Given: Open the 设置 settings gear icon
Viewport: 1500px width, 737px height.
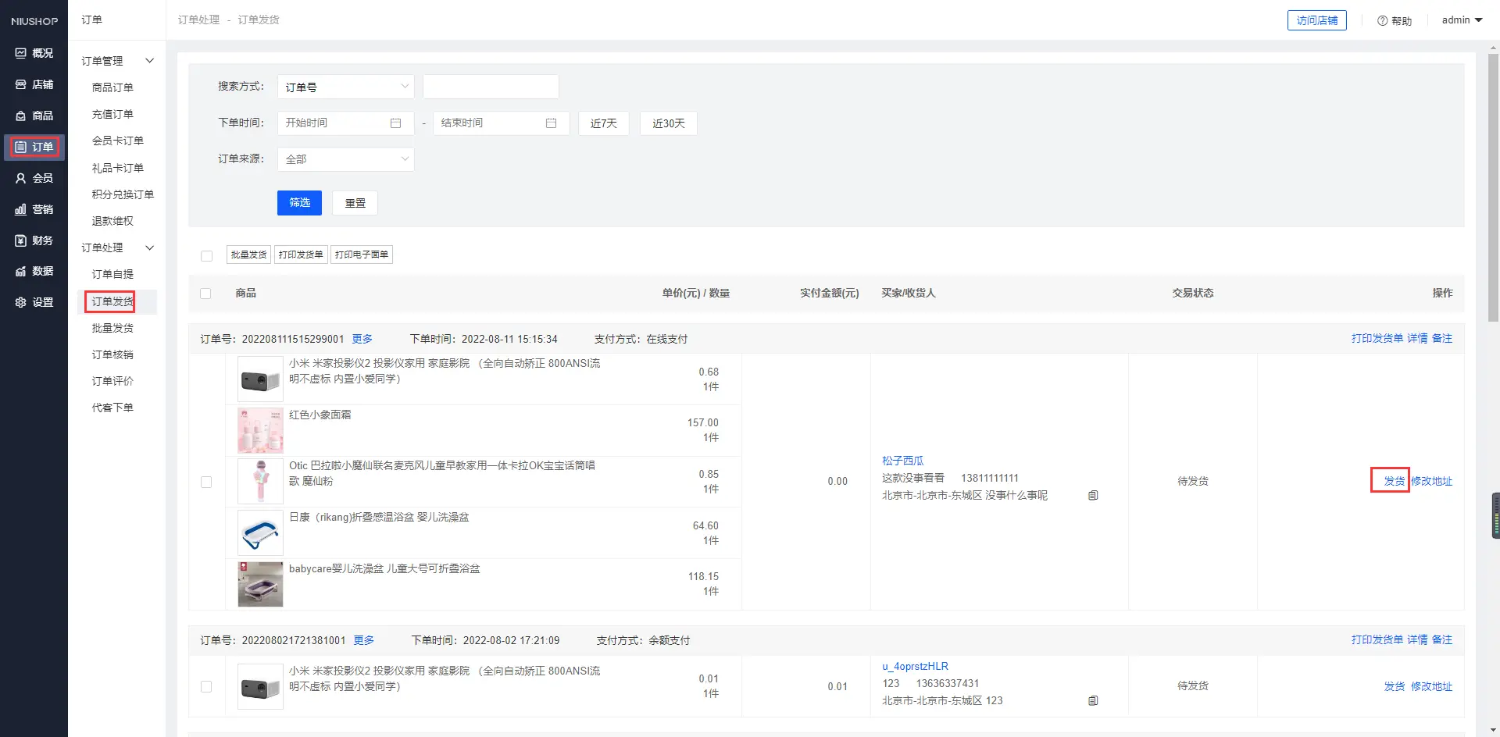Looking at the screenshot, I should 21,302.
